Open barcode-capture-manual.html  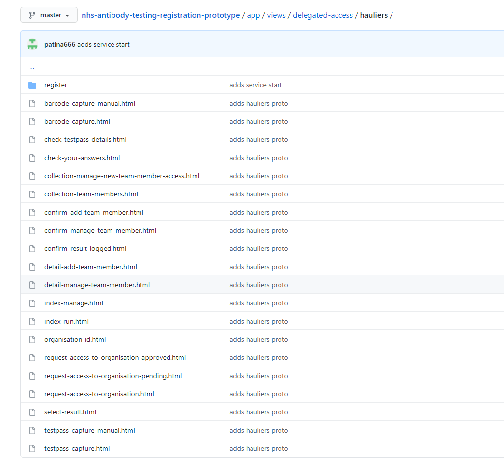coord(90,103)
